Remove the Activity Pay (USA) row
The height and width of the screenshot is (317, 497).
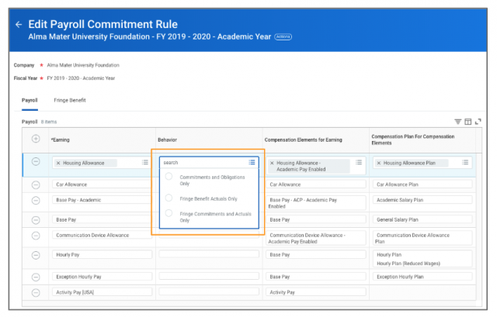36,293
